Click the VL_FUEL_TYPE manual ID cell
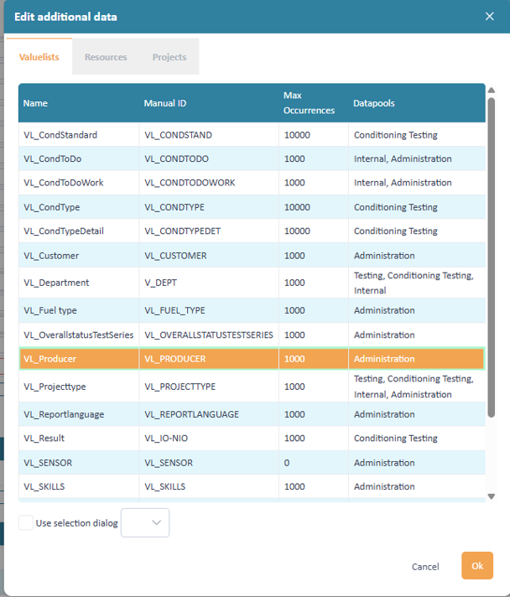Screen dimensions: 510x597 (x=209, y=311)
